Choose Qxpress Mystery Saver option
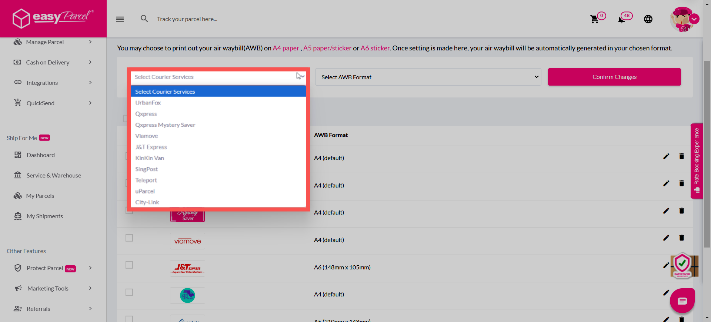The image size is (711, 322). tap(218, 125)
